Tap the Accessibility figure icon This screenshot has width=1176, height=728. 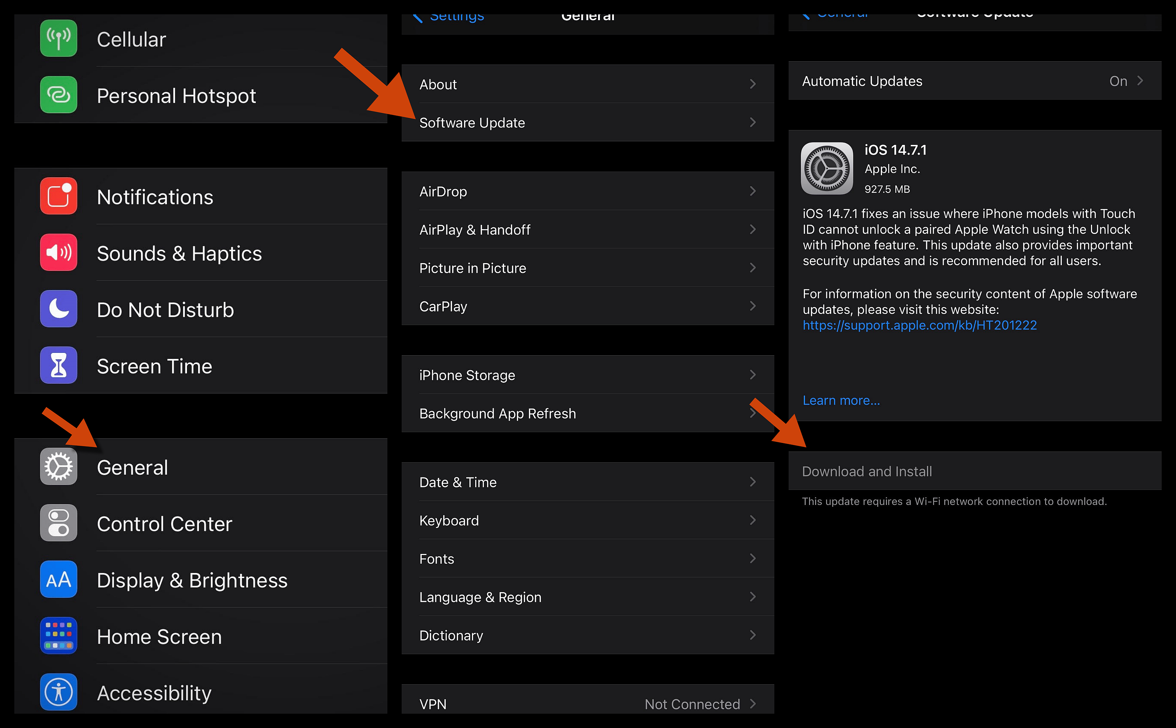58,692
